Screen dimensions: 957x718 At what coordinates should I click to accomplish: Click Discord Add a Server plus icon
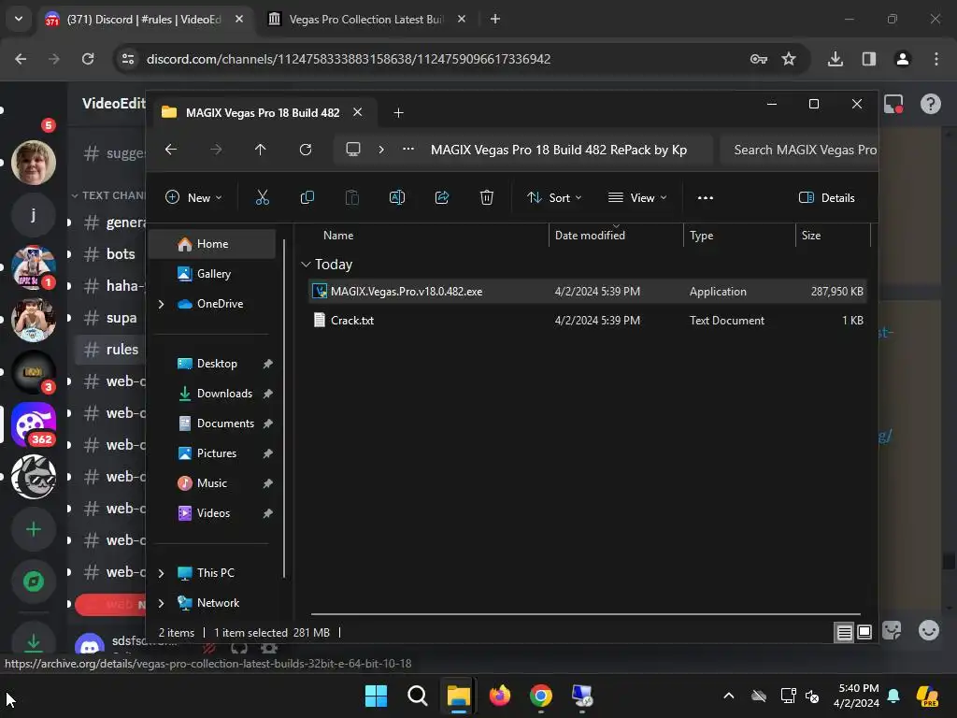pos(34,529)
